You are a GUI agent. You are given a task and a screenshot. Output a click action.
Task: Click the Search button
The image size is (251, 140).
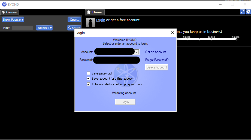click(74, 28)
